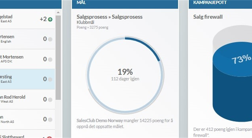
Task: Click the Salgsprosess » Salgsprosess title
Action: (109, 17)
